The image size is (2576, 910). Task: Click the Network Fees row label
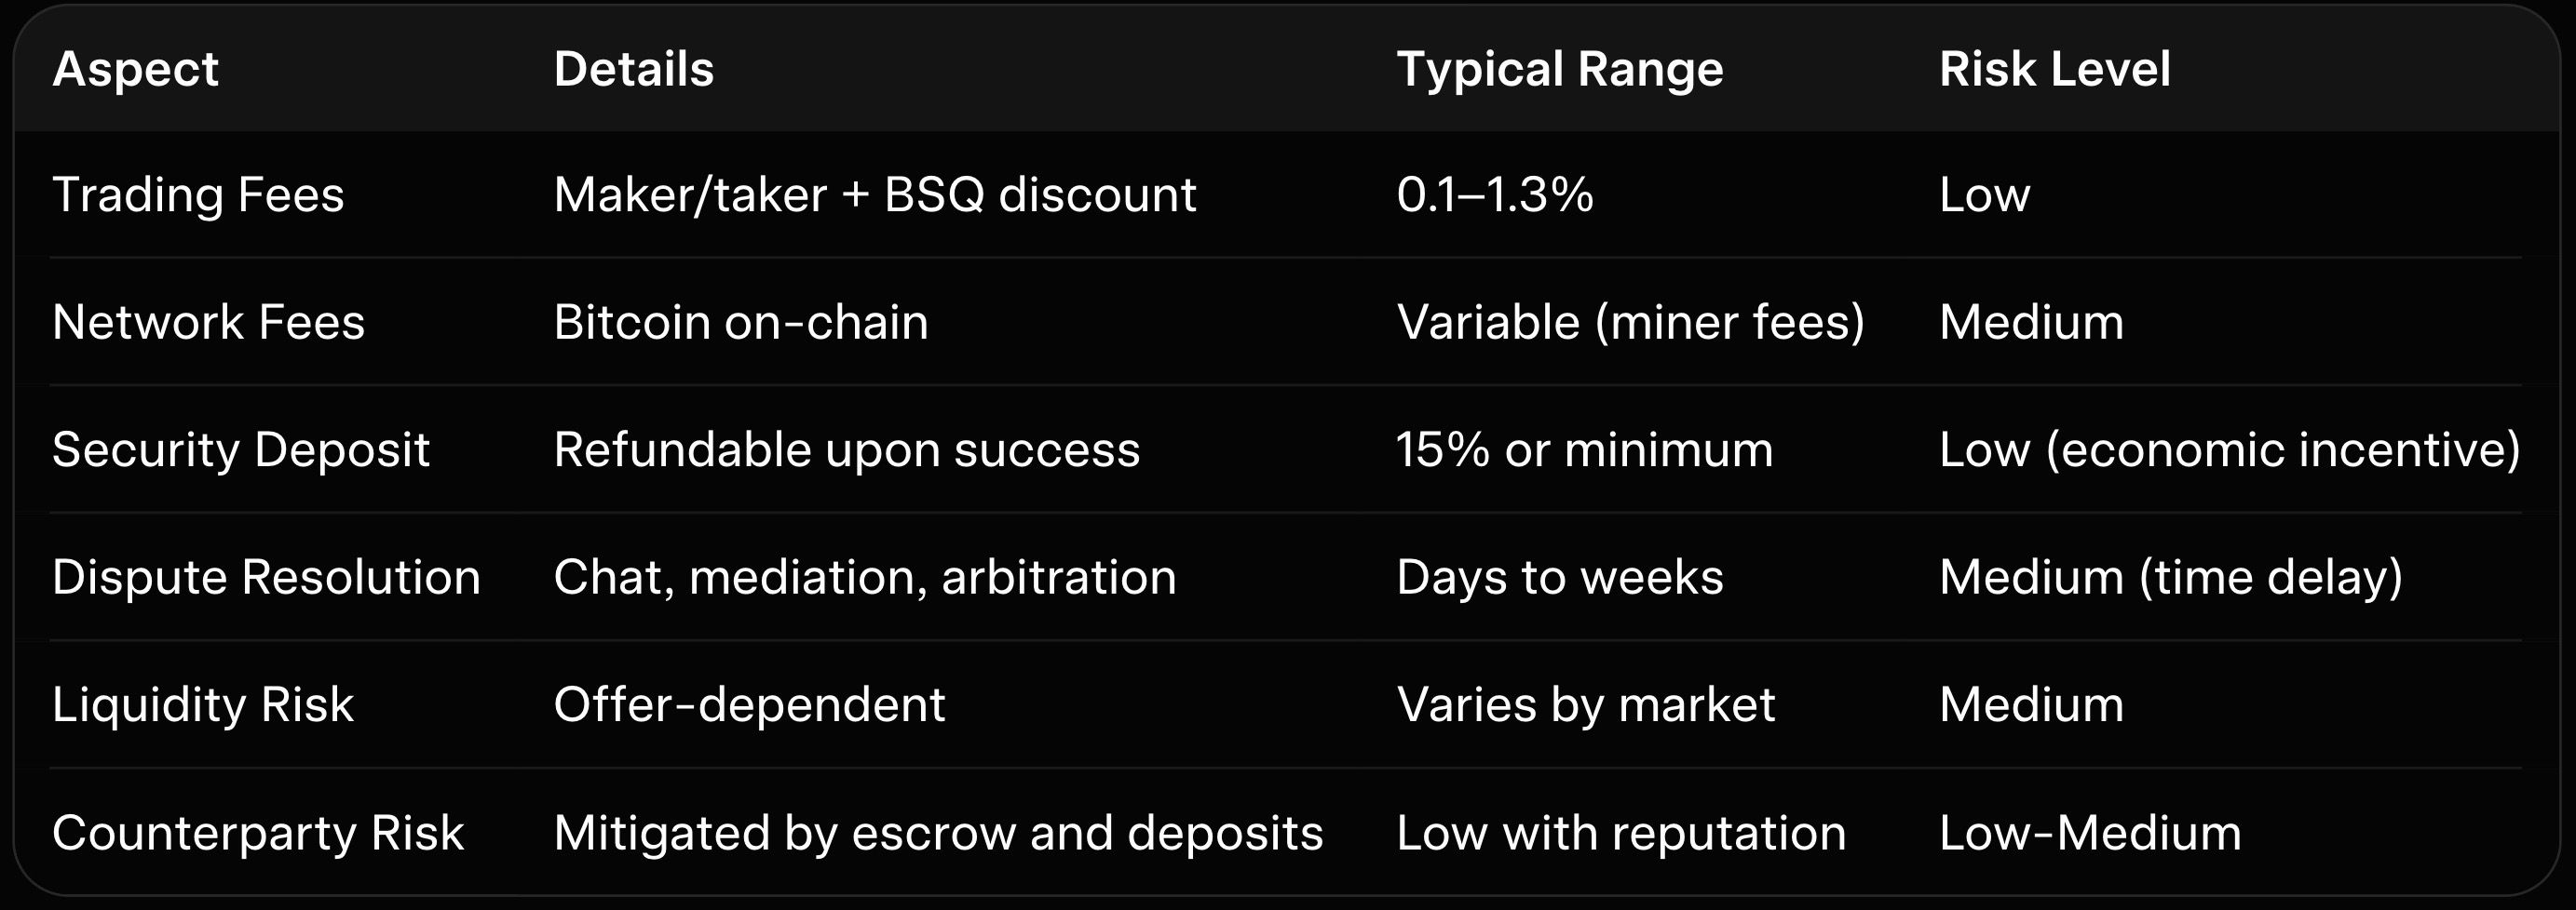[x=208, y=322]
